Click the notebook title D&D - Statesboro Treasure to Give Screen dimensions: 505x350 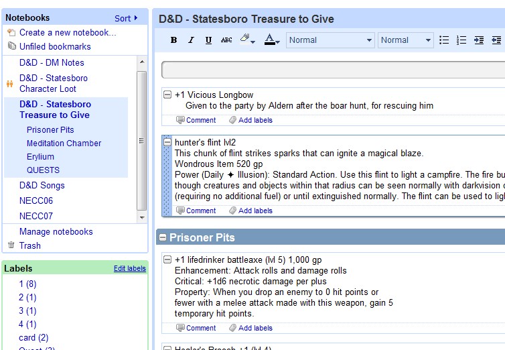246,19
